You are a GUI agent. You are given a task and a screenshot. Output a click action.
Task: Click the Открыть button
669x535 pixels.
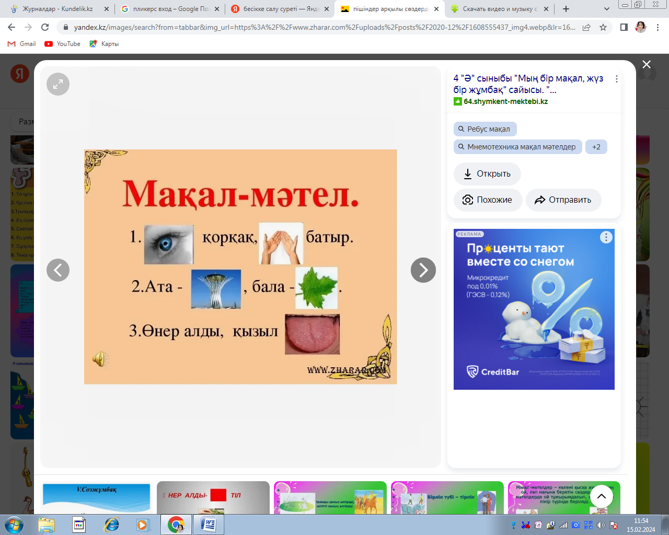click(x=487, y=174)
